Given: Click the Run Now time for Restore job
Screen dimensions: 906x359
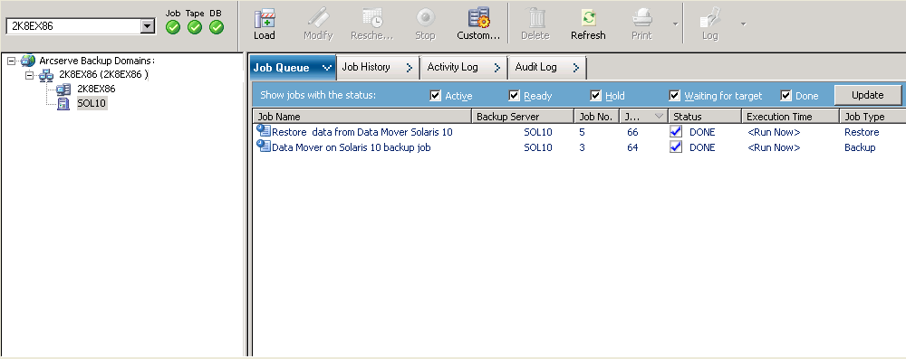Looking at the screenshot, I should click(x=774, y=132).
